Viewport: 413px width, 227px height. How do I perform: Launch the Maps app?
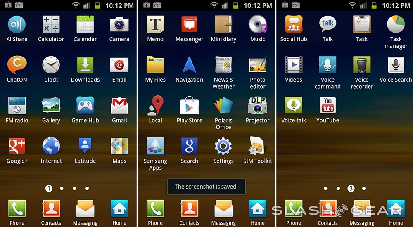click(x=119, y=146)
